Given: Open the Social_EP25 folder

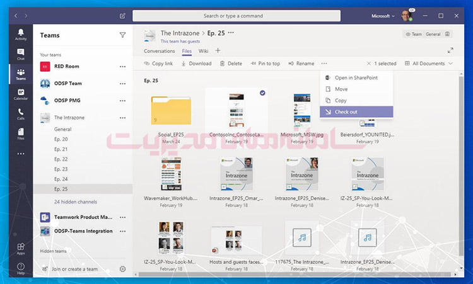Looking at the screenshot, I should [x=171, y=110].
